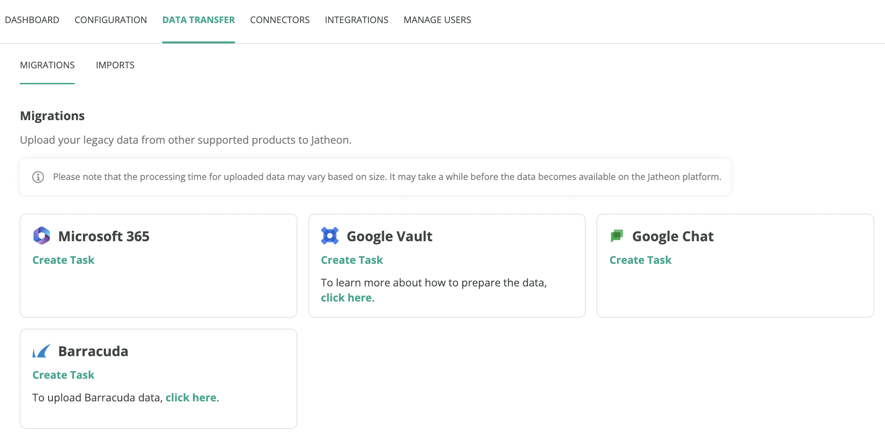The height and width of the screenshot is (440, 885).
Task: Go to the Connectors tab
Action: tap(280, 20)
